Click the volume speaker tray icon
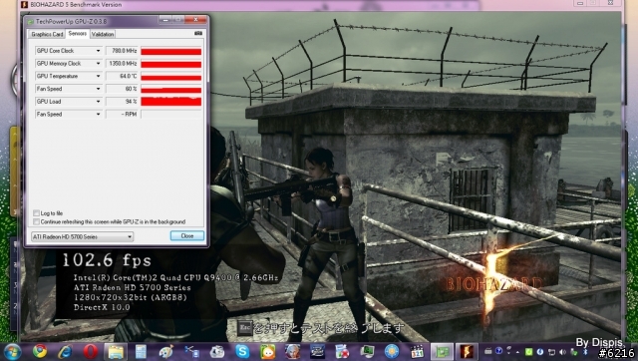638x361 pixels. (x=562, y=352)
